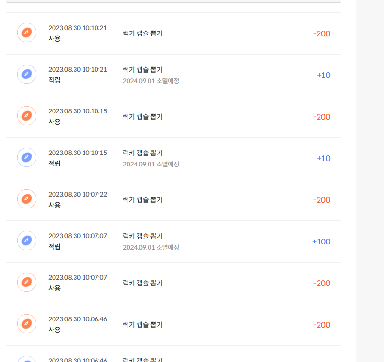Click the orange coin icon for 10:06:46 사용
This screenshot has height=362, width=384.
(x=27, y=324)
